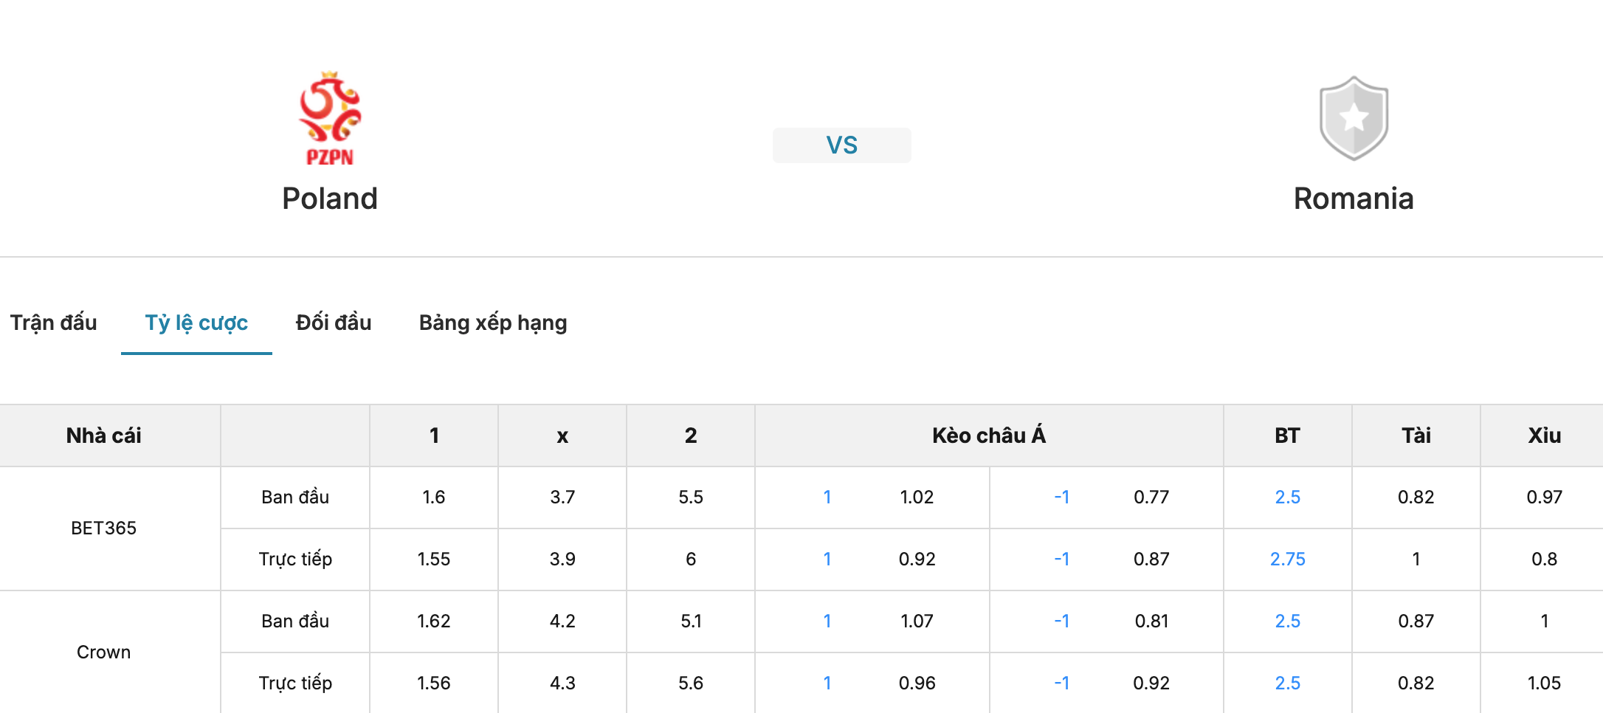Click Crown Trực tiếp handicap odds 0.96
Image resolution: width=1603 pixels, height=713 pixels.
point(917,683)
